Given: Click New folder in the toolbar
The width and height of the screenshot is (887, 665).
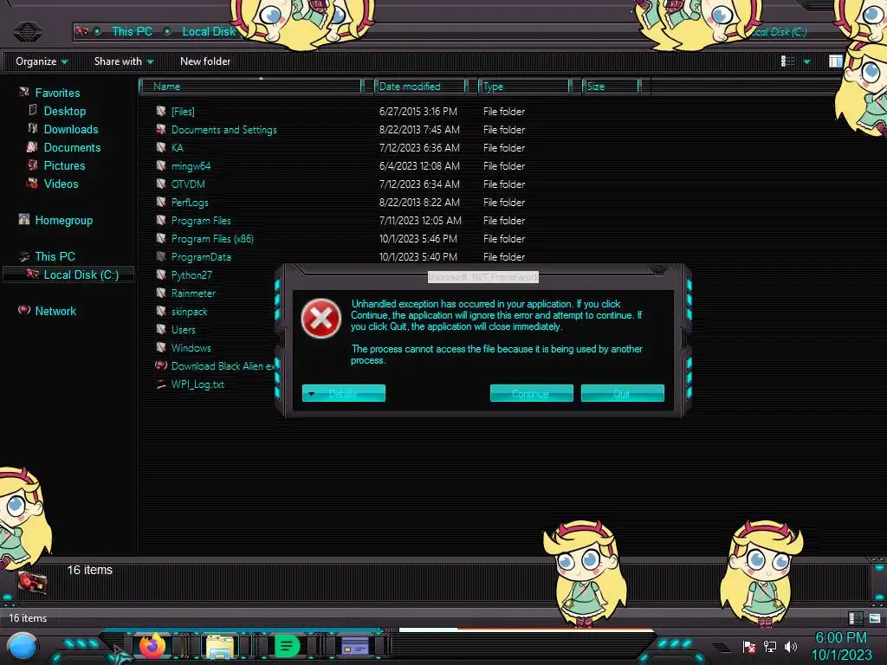Looking at the screenshot, I should 205,61.
